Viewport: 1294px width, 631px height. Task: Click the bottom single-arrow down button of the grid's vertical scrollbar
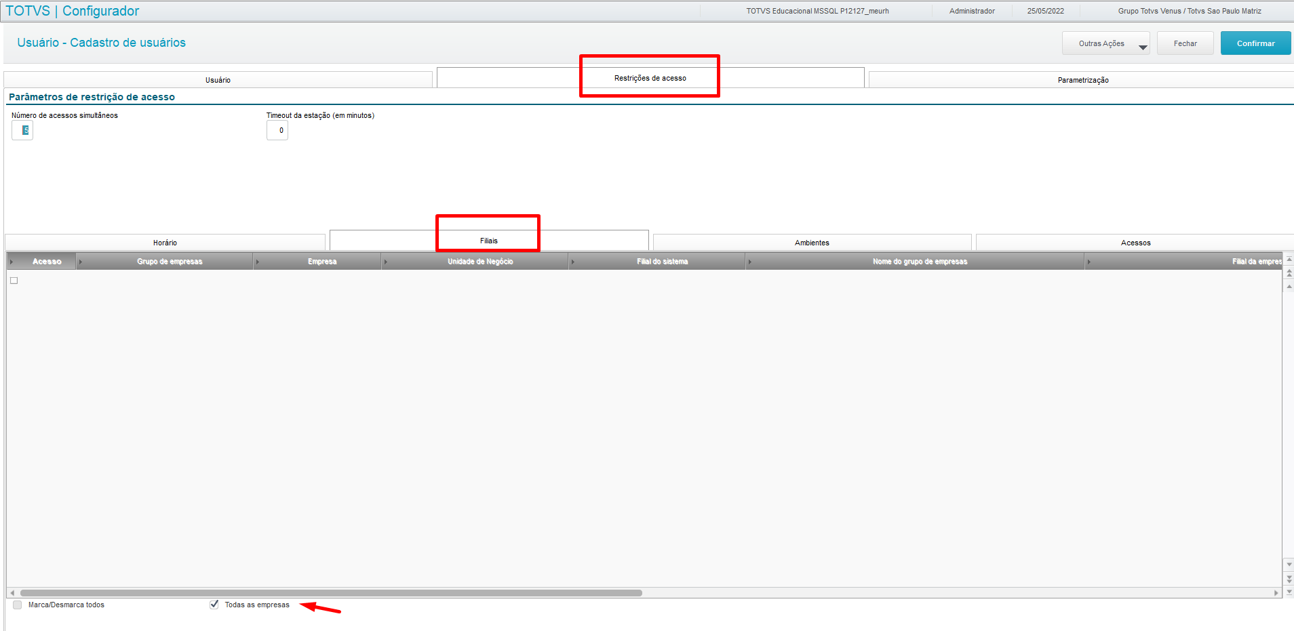point(1289,564)
